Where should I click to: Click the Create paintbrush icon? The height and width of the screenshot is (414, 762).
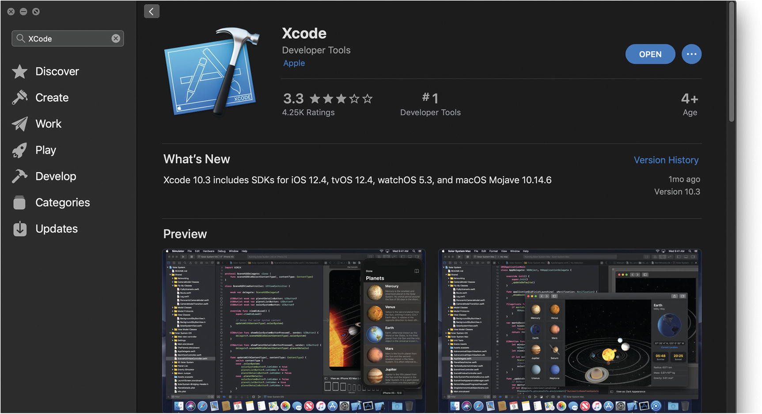(19, 98)
